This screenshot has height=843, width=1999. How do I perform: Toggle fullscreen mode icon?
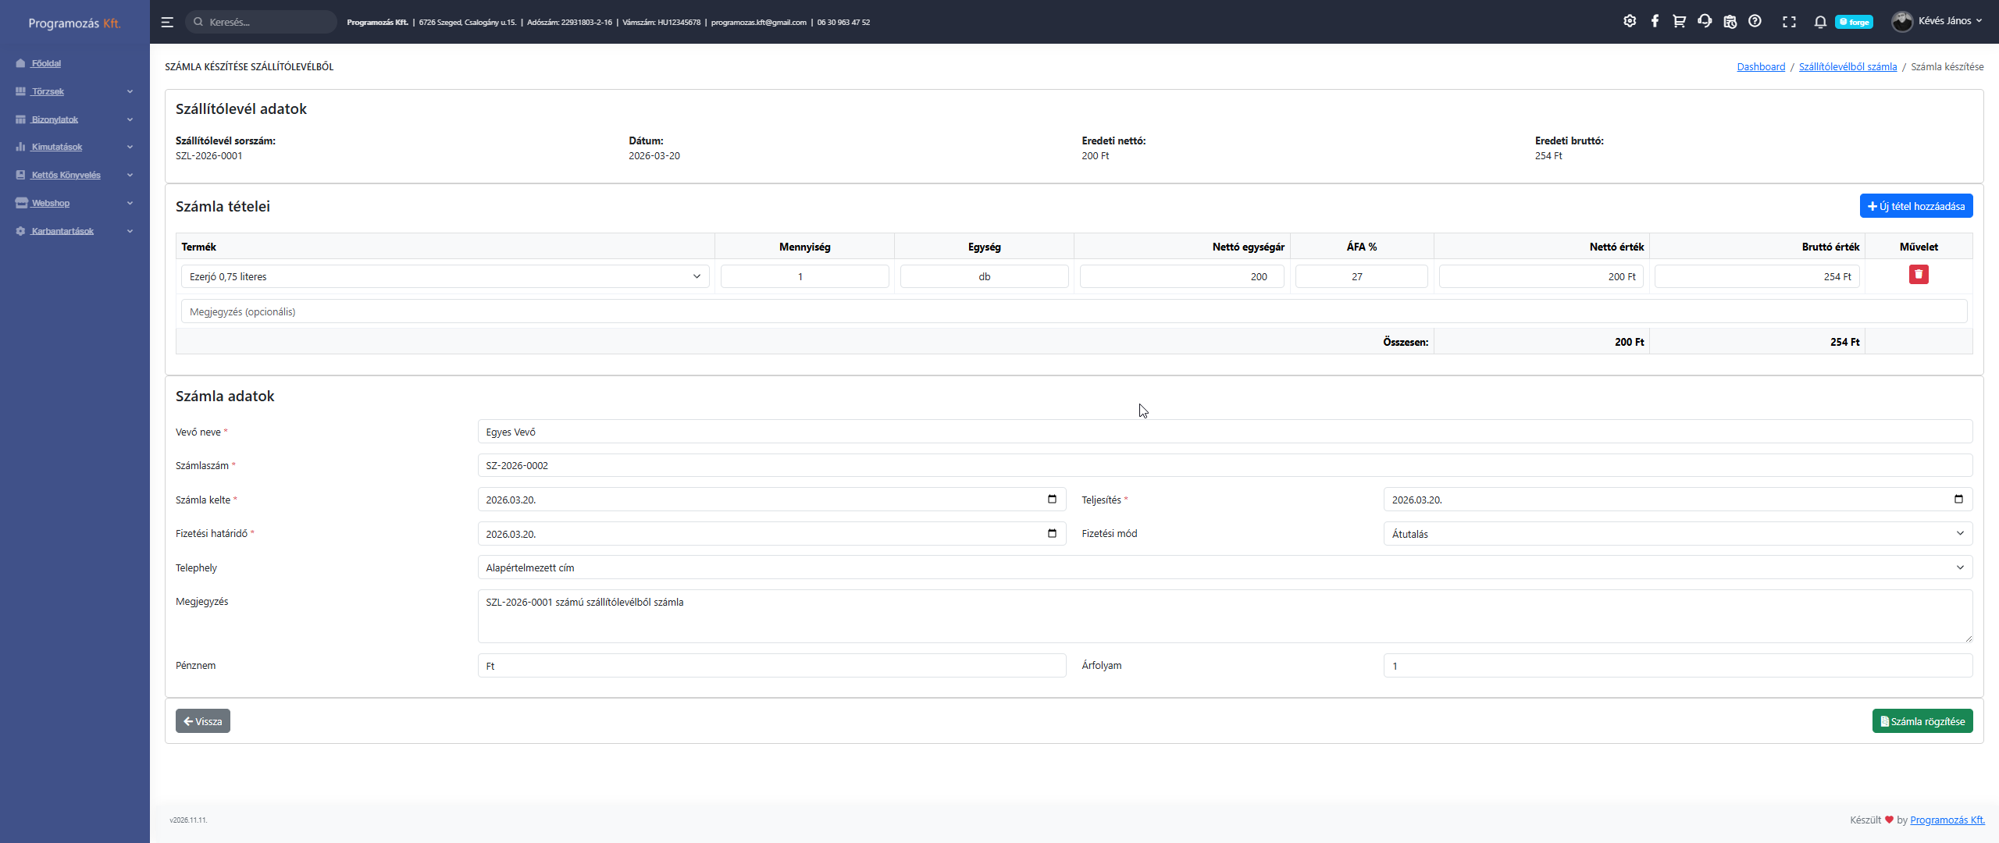[1789, 22]
